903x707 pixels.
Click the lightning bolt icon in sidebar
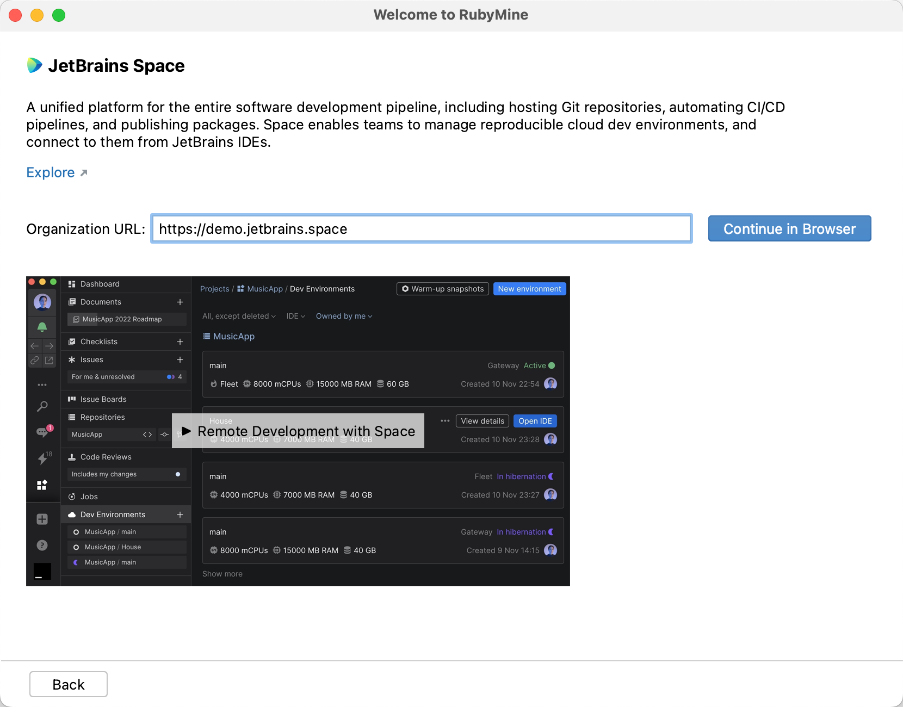coord(42,458)
